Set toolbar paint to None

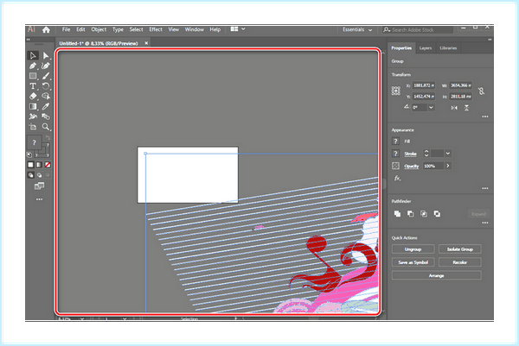point(48,165)
